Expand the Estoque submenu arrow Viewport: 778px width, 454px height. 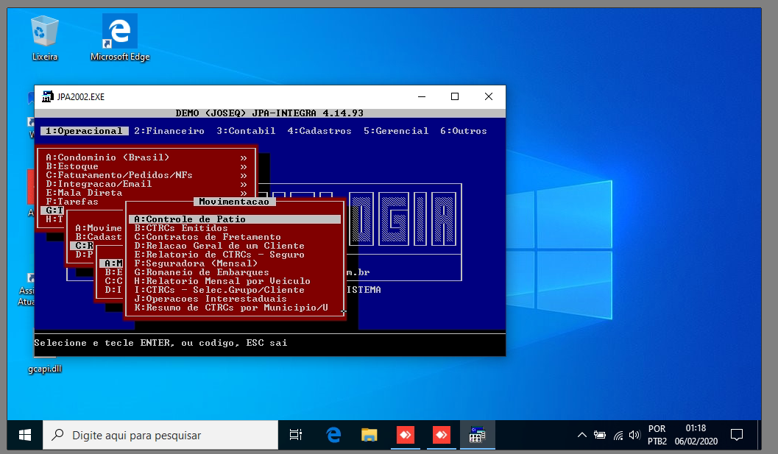pos(243,166)
